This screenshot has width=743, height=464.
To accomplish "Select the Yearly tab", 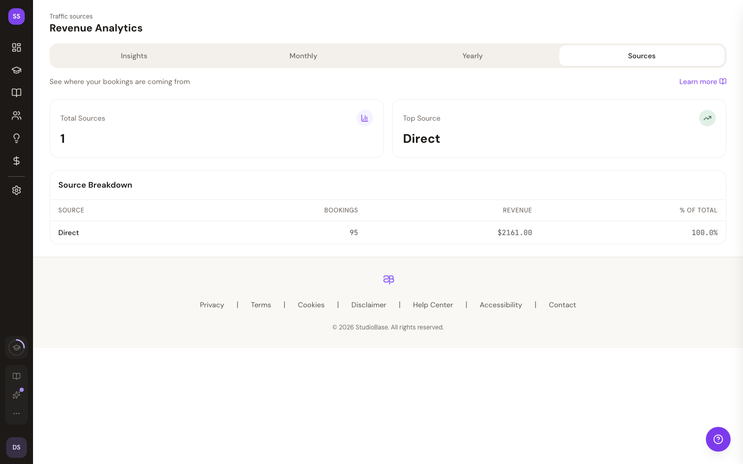I will (472, 56).
